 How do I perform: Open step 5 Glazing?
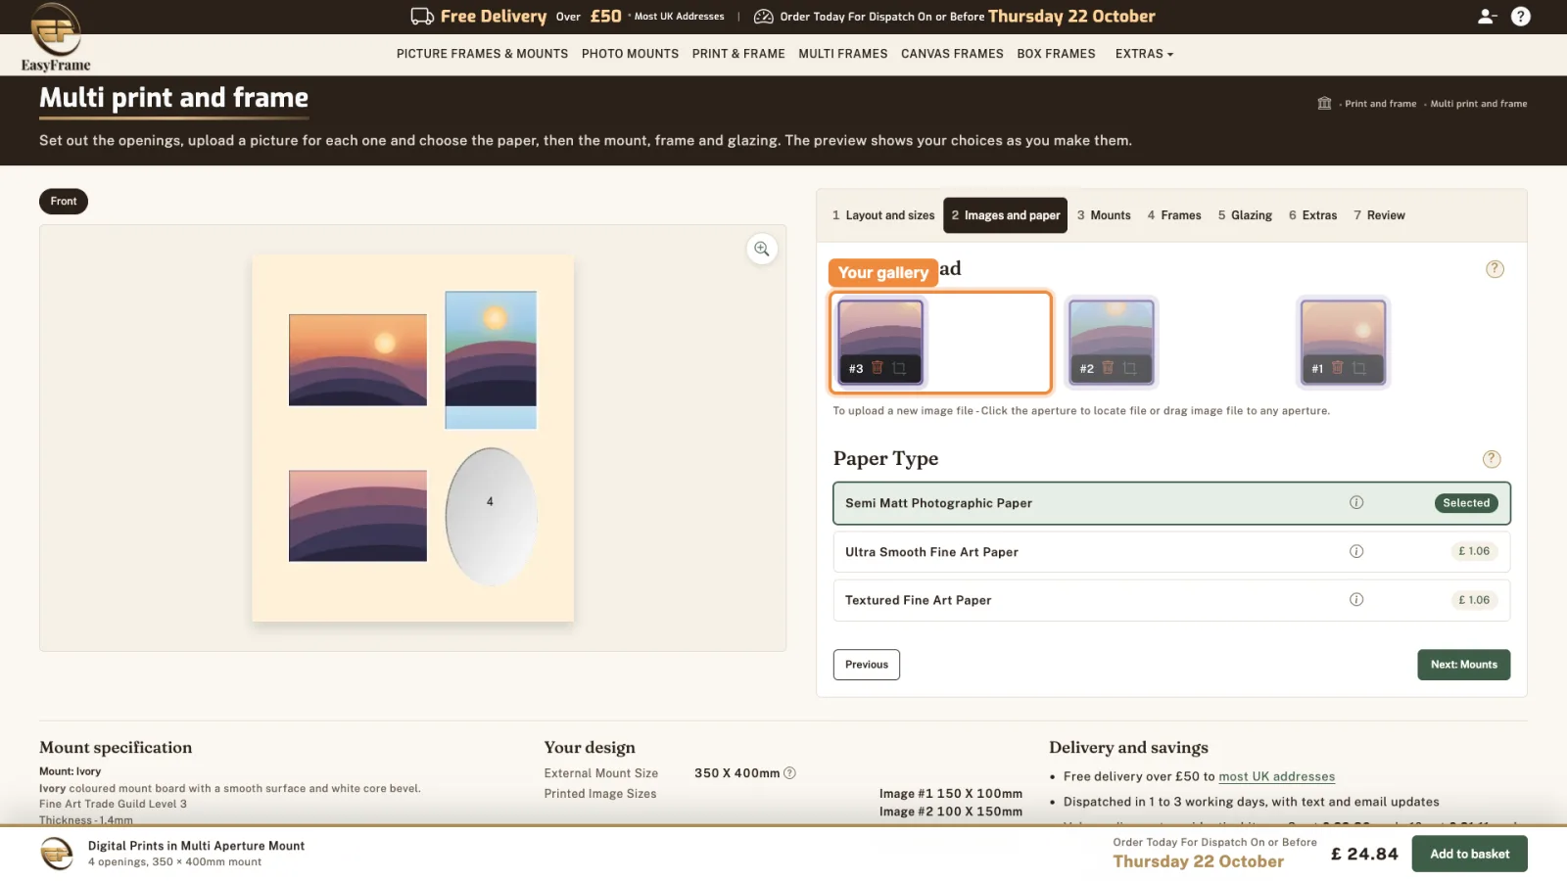pyautogui.click(x=1245, y=215)
